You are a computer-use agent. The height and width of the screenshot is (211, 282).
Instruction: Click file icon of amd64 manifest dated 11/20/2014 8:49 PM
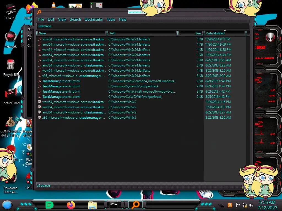click(40, 55)
